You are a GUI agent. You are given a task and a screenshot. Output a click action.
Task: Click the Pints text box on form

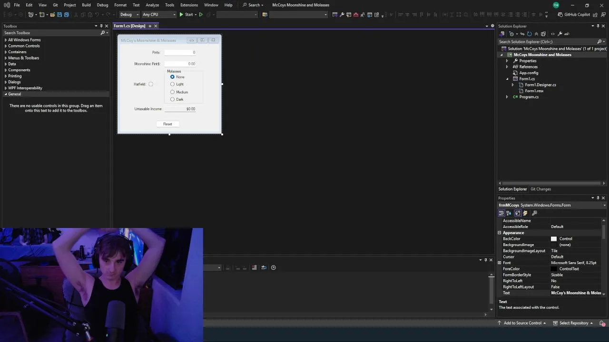[x=180, y=52]
